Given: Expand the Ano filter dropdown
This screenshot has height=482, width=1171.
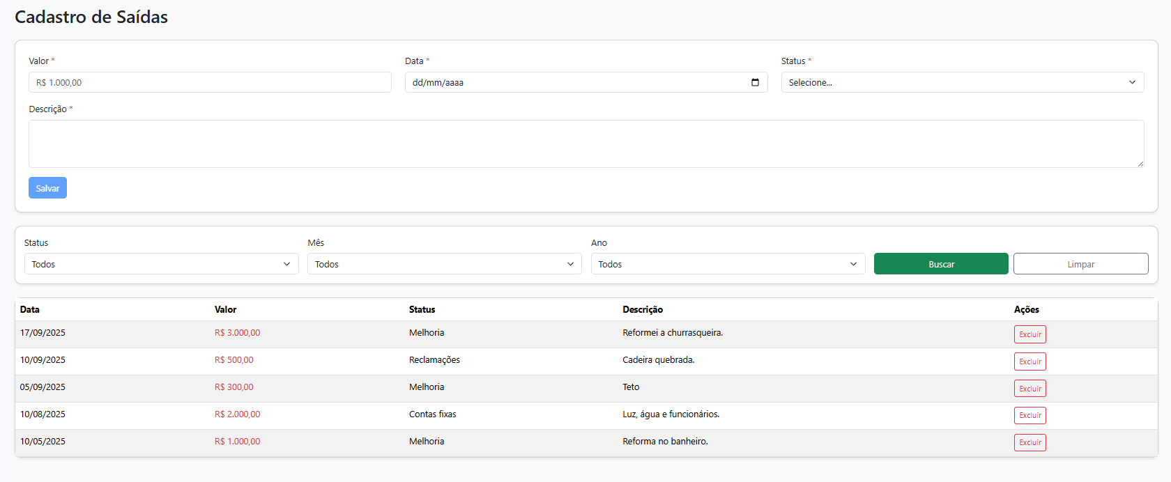Looking at the screenshot, I should 728,264.
